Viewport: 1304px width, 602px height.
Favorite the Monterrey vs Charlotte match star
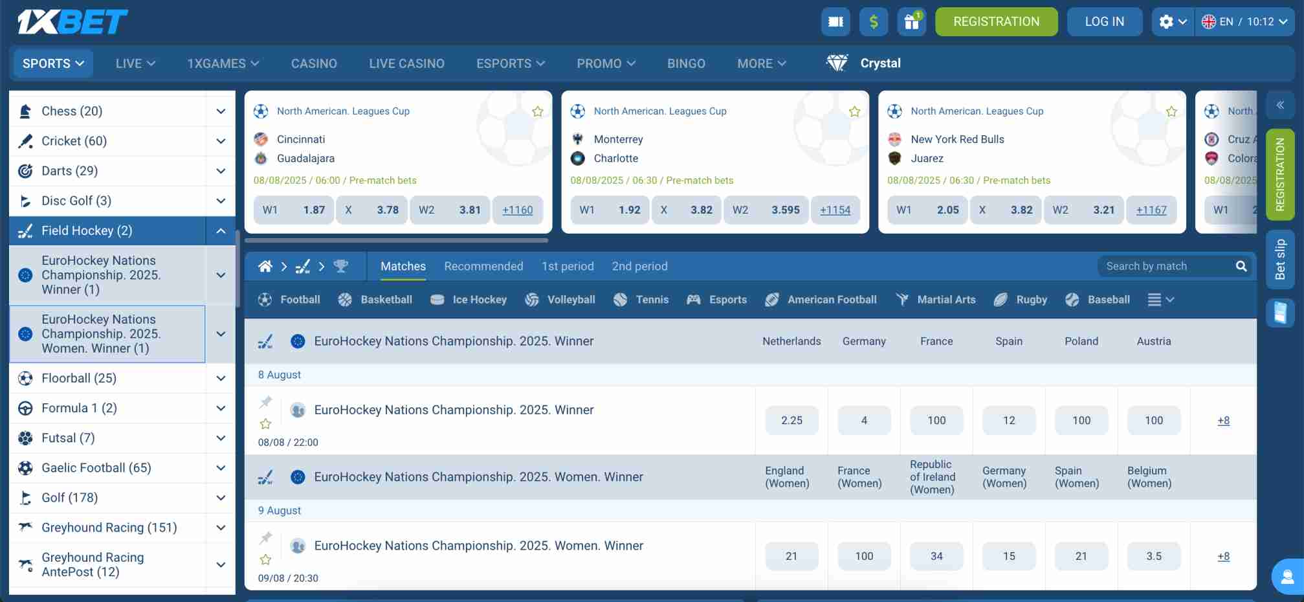854,111
